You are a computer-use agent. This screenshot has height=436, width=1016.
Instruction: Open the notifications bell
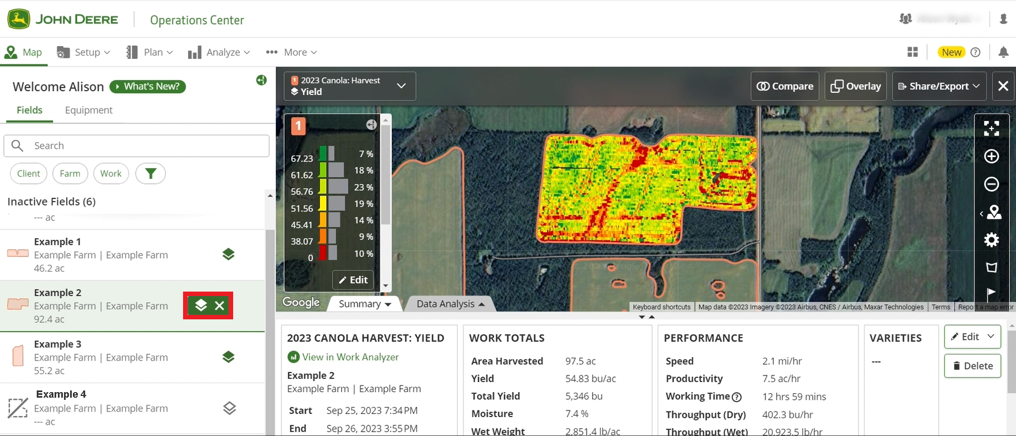click(x=1003, y=52)
